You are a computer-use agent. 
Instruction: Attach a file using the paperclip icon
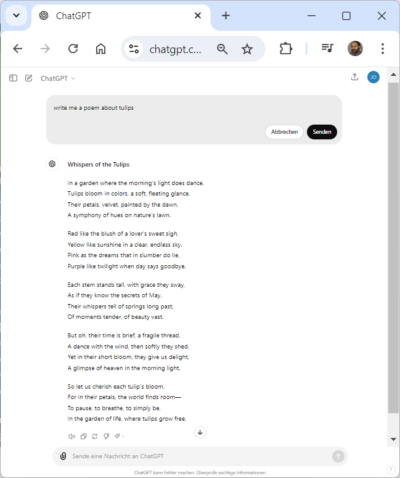click(x=63, y=456)
